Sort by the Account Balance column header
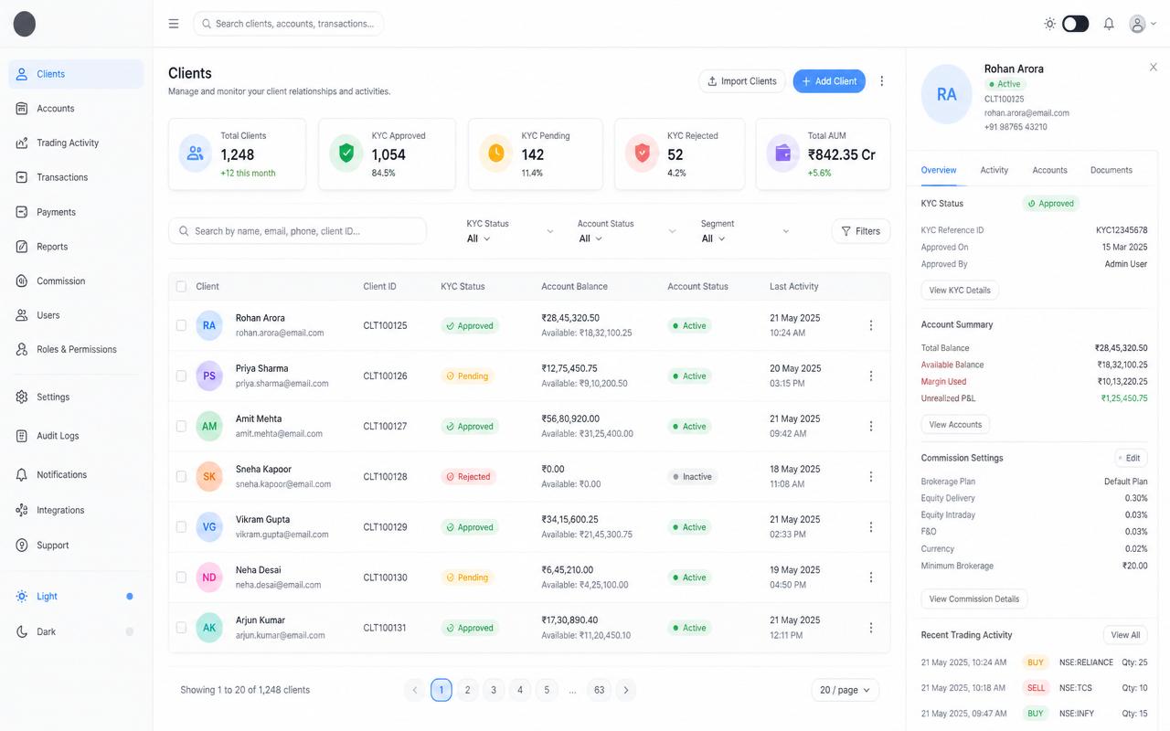1170x731 pixels. click(574, 287)
